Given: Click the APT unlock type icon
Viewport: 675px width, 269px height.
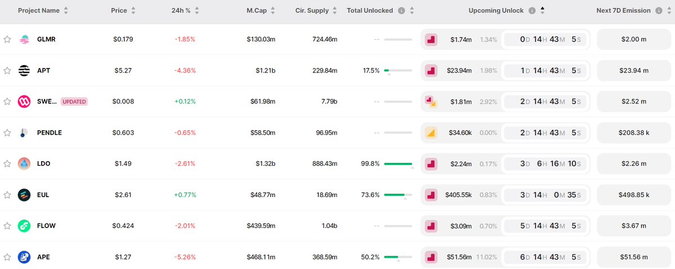Looking at the screenshot, I should tap(431, 70).
